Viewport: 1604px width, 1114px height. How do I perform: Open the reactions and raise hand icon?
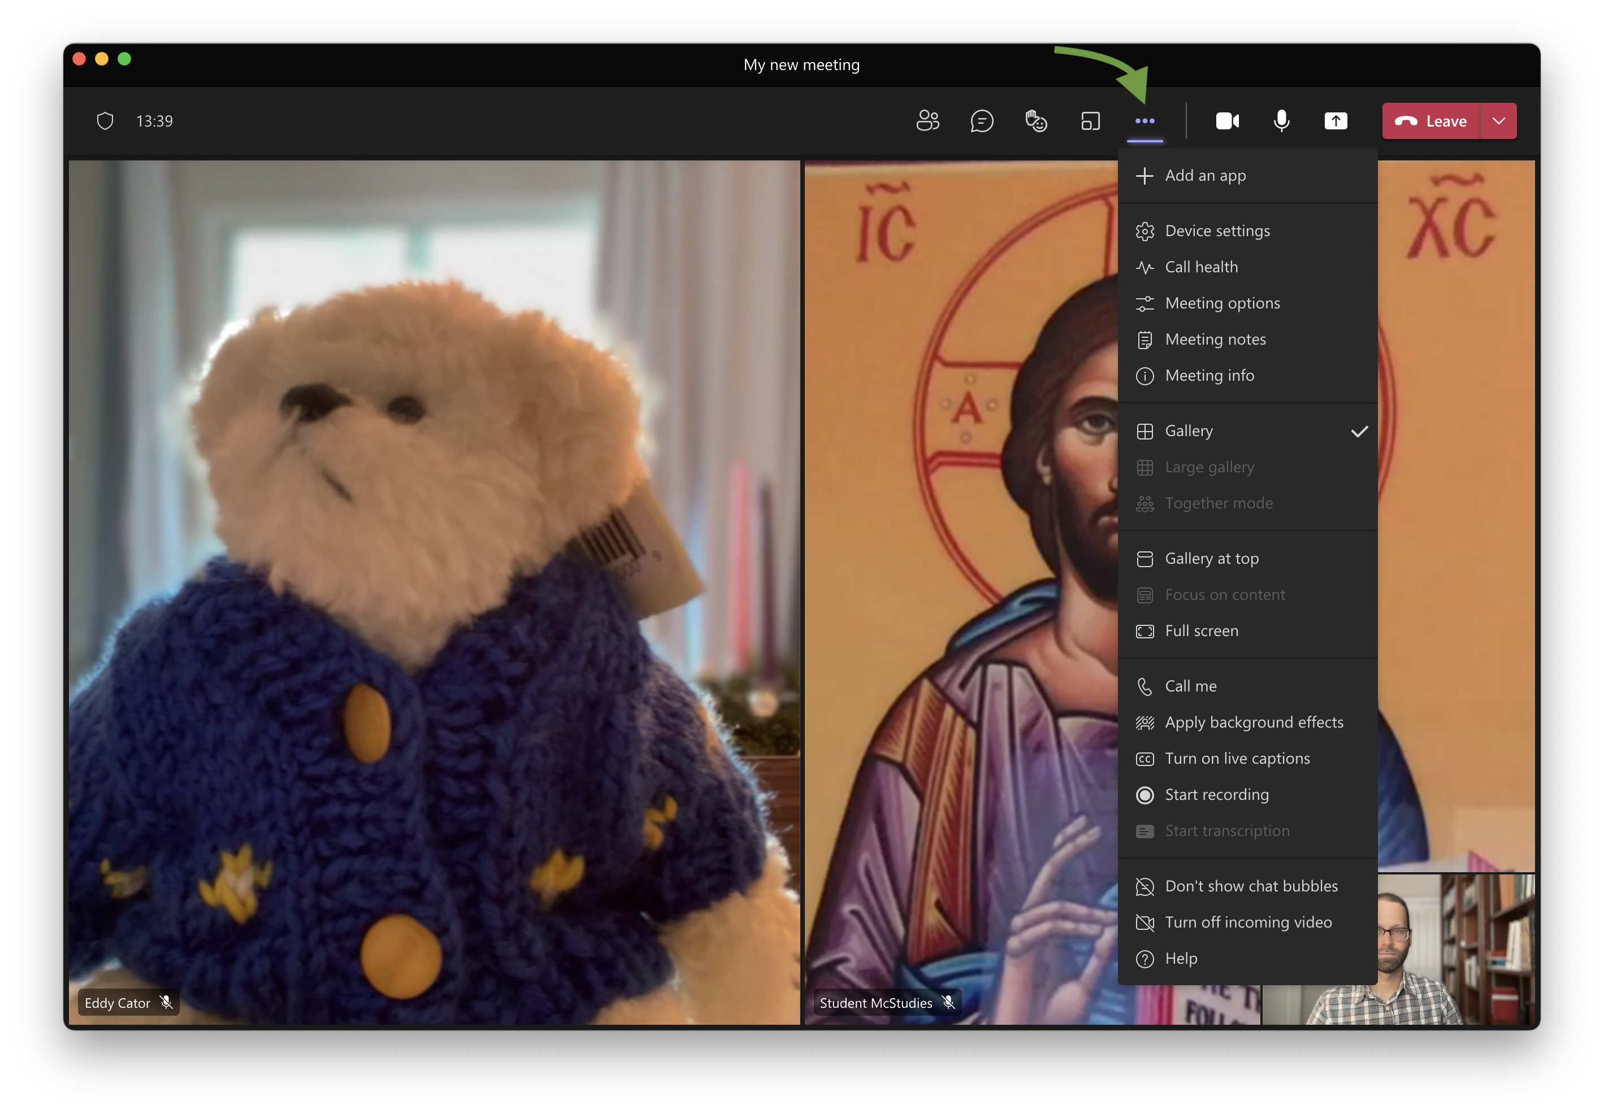point(1035,121)
